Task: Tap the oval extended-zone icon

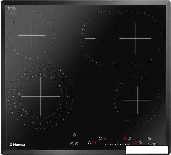Action: [72, 144]
